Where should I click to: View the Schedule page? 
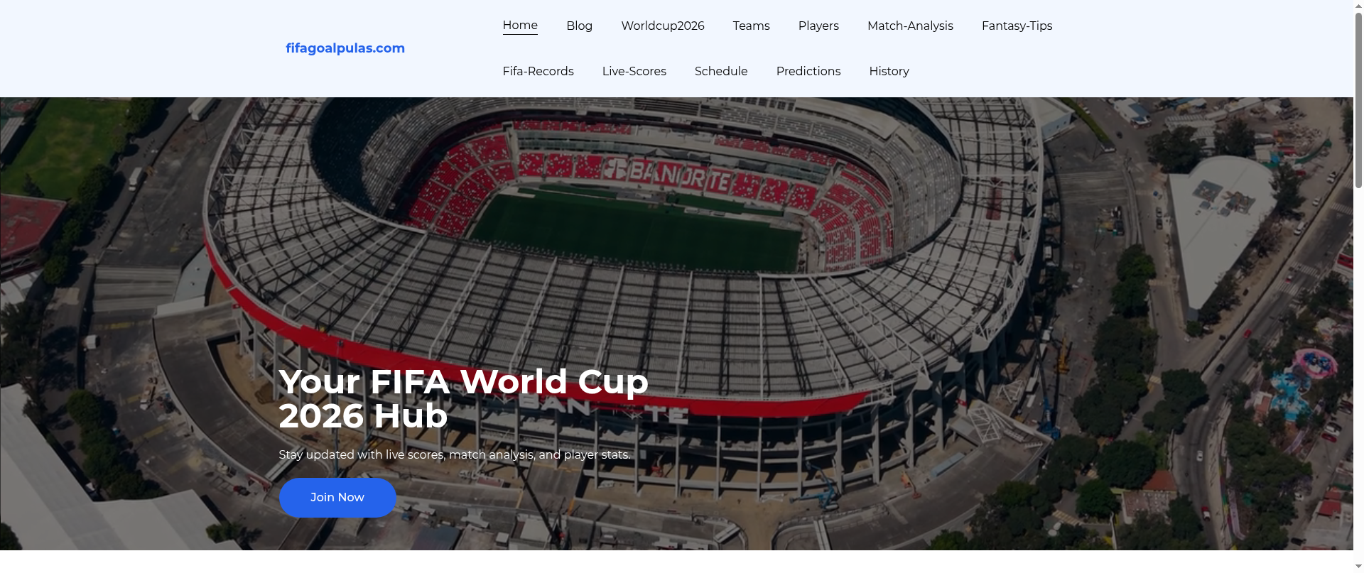coord(721,71)
